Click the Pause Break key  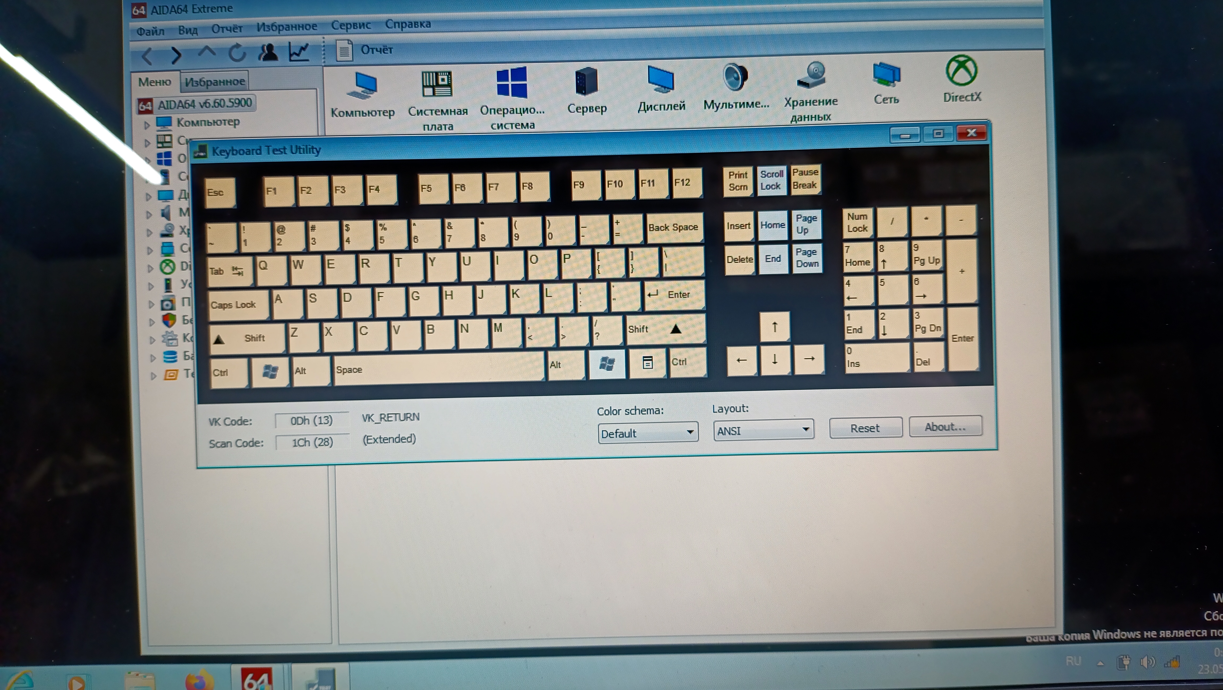[x=806, y=179]
